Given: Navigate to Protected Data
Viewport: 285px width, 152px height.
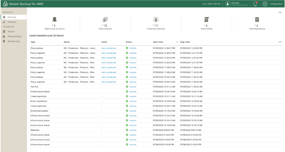Looking at the screenshot, I should (14, 36).
